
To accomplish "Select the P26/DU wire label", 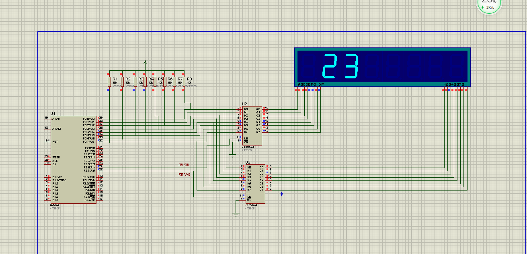I will (x=184, y=165).
